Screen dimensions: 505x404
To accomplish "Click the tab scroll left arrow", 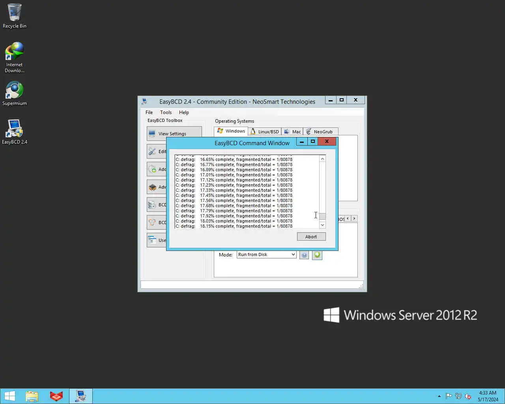I will 348,219.
